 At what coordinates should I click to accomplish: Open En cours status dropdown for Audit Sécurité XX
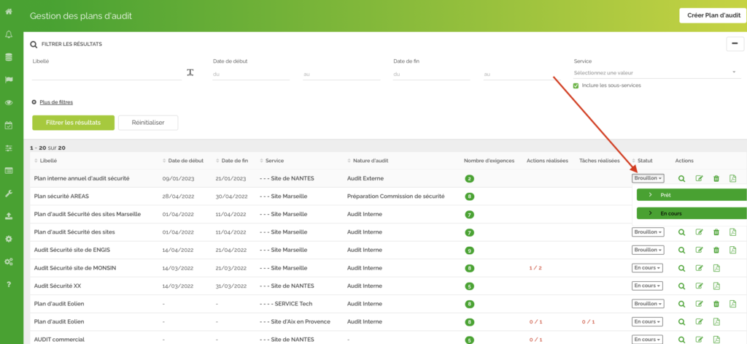coord(647,286)
